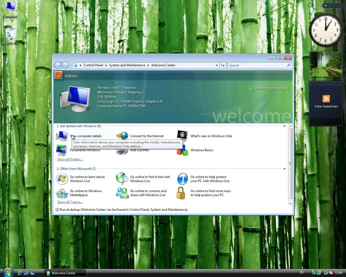
Task: Click the RSS feed icon in headlines gadget
Action: (x=326, y=99)
